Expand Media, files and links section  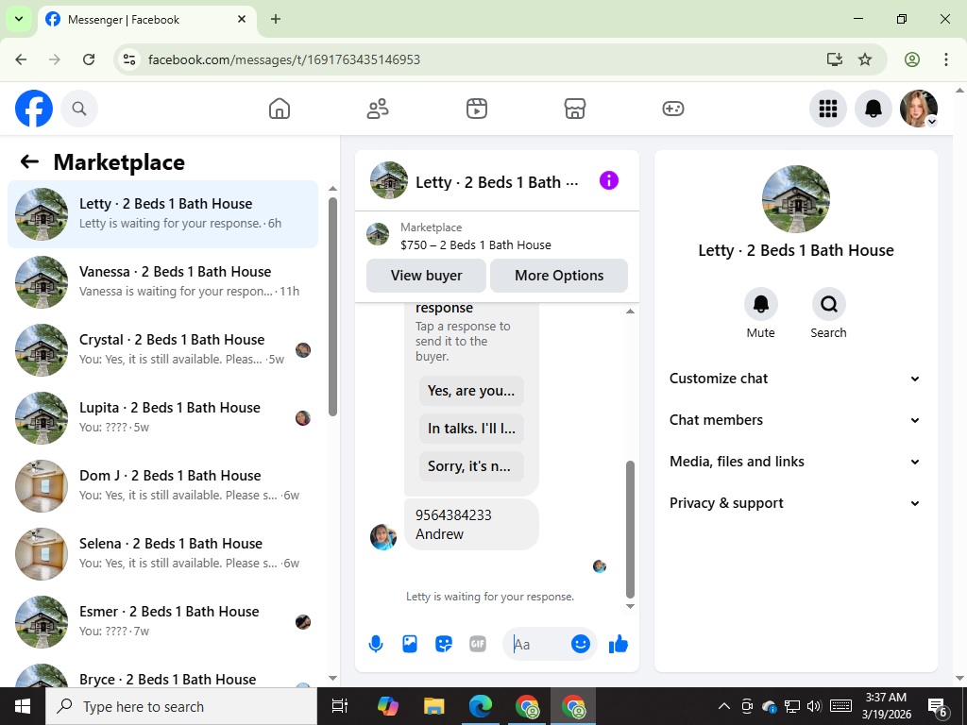pos(795,462)
